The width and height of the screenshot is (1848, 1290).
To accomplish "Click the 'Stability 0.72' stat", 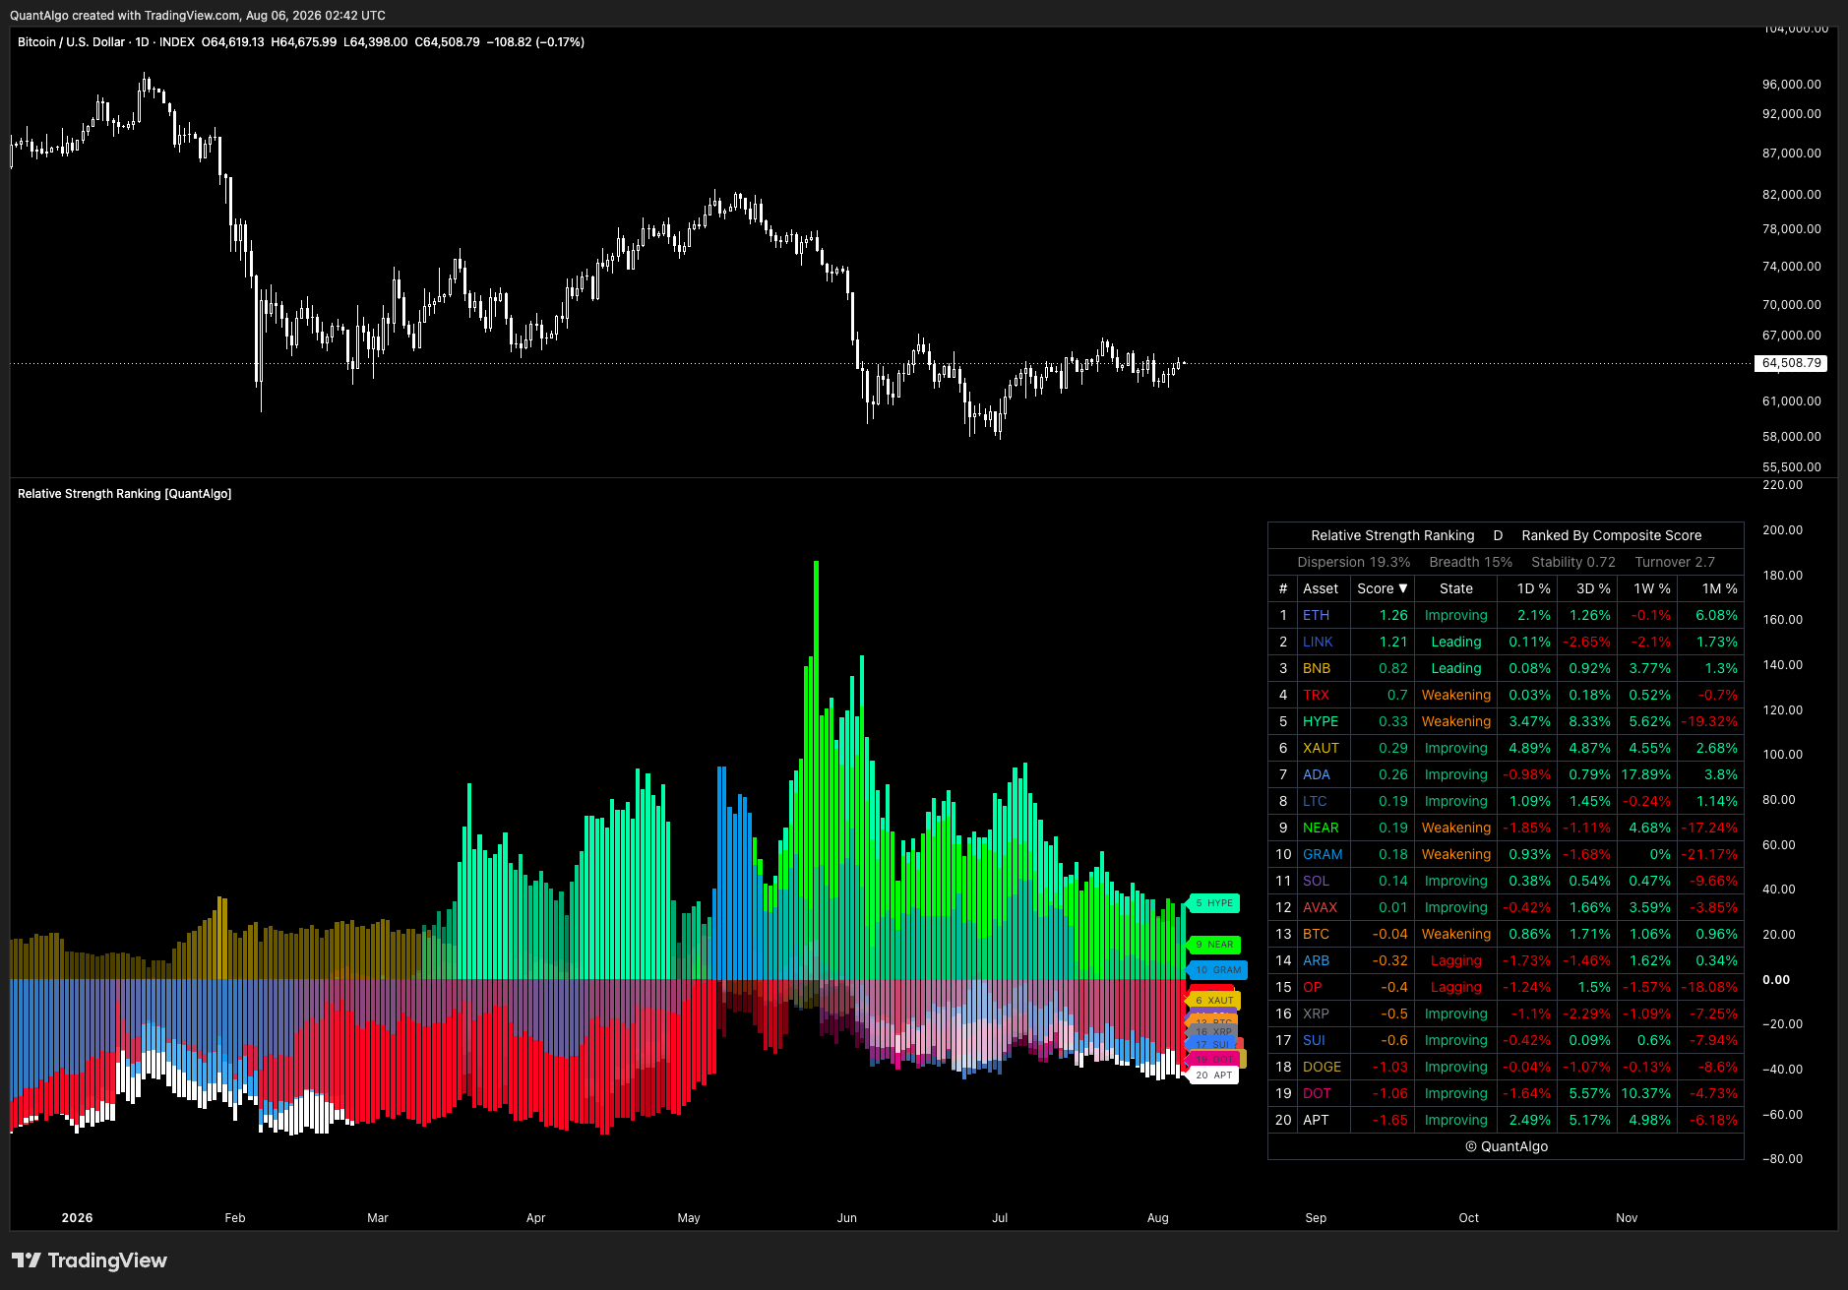I will 1573,562.
